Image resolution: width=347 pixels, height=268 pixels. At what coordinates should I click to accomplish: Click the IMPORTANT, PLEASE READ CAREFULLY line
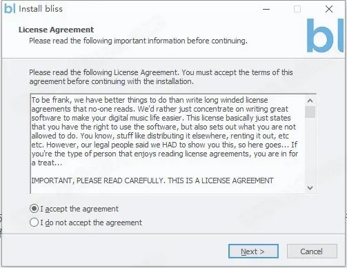pos(152,181)
